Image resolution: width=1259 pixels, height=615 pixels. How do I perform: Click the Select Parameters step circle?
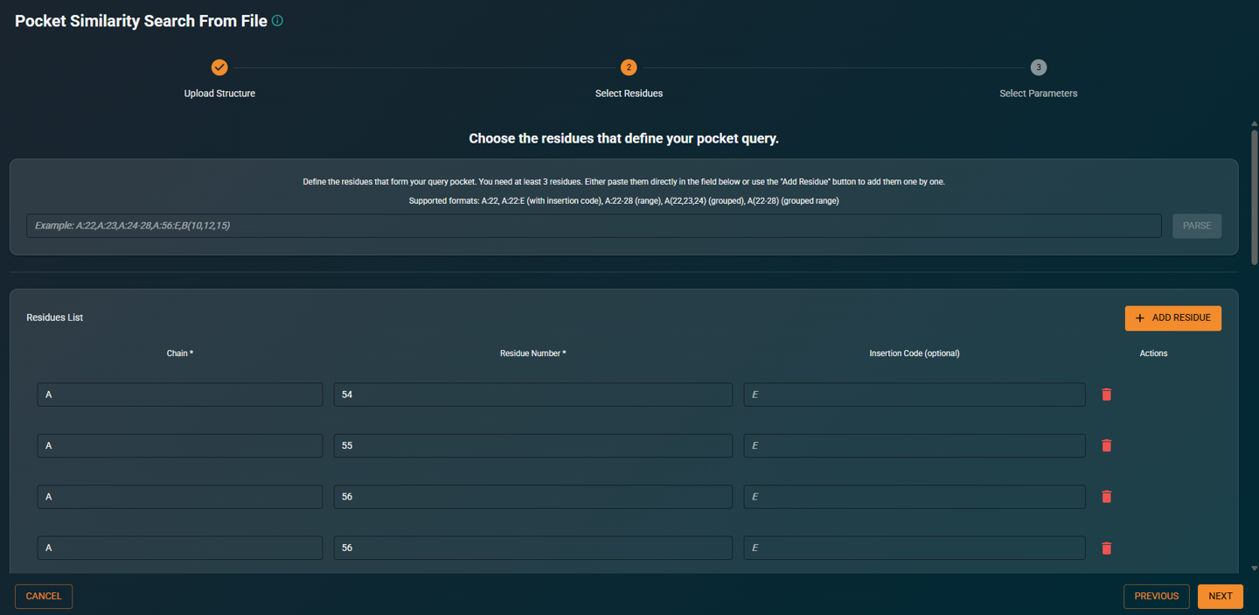[x=1038, y=67]
